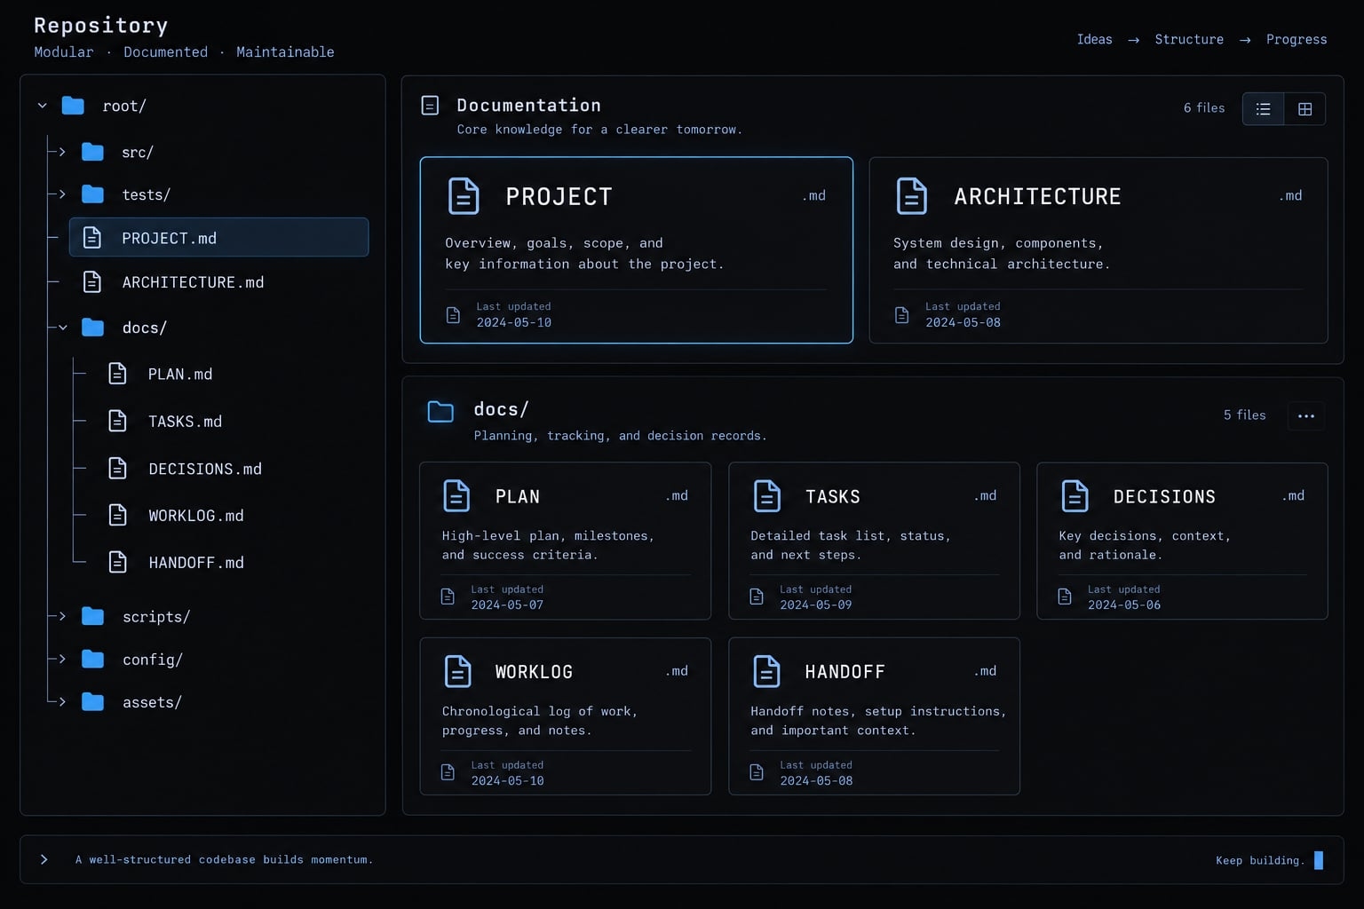Click the Documentation section header icon
This screenshot has width=1364, height=909.
pyautogui.click(x=430, y=106)
